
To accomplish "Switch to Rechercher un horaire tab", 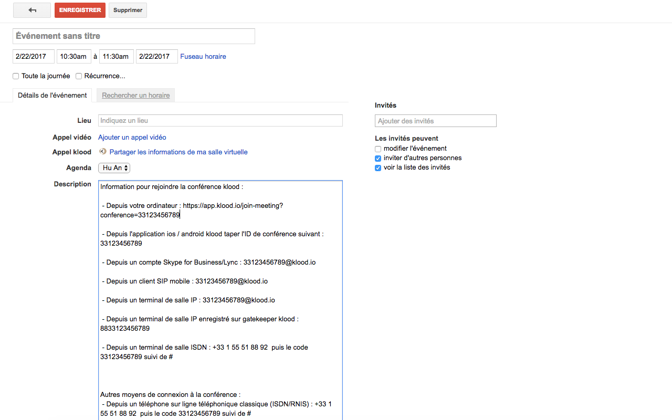I will click(x=136, y=95).
